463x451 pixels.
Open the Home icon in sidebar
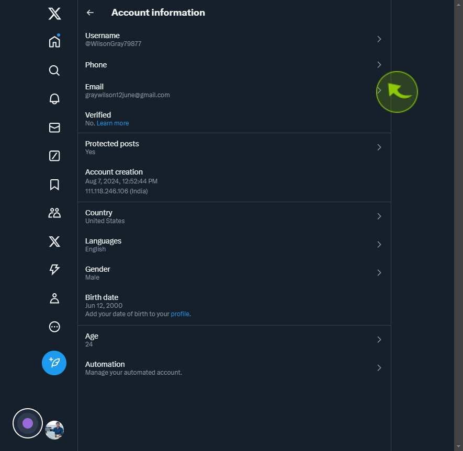pyautogui.click(x=54, y=41)
